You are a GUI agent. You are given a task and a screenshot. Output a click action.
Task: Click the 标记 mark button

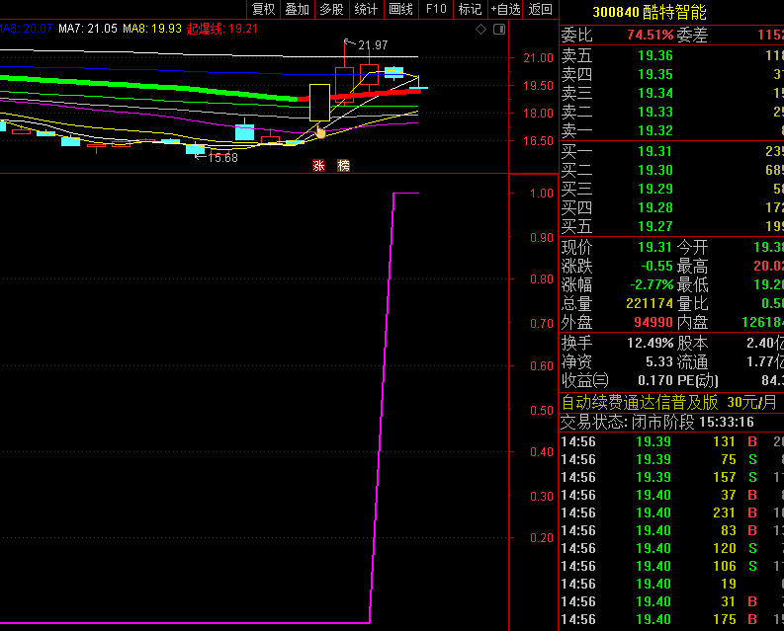tap(470, 9)
